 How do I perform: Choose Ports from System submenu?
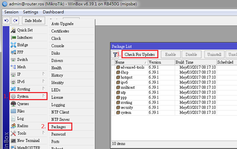(x=72, y=142)
